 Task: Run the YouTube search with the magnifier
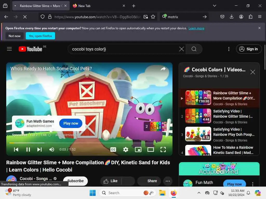click(194, 49)
